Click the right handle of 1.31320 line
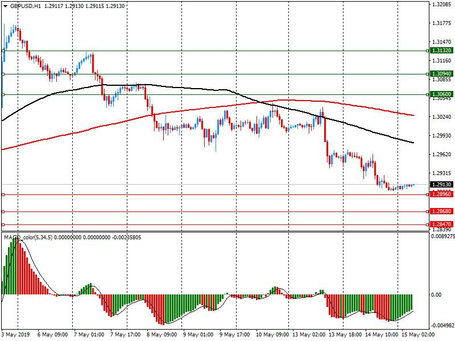The image size is (455, 341). (428, 51)
